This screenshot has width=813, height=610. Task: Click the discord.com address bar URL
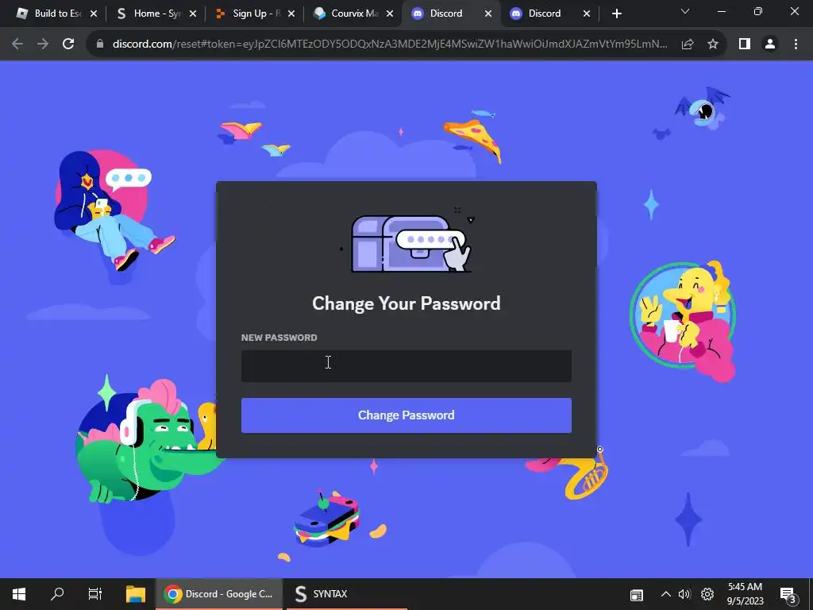click(390, 44)
